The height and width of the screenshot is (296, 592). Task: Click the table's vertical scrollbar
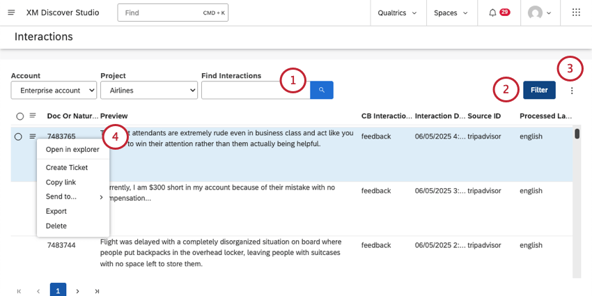point(577,134)
